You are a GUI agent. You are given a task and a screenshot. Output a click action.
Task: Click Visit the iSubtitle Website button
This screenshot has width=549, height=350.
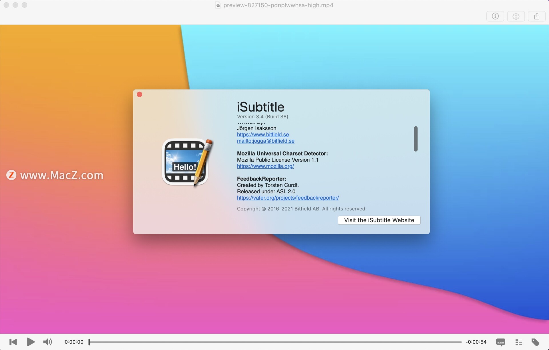[379, 220]
